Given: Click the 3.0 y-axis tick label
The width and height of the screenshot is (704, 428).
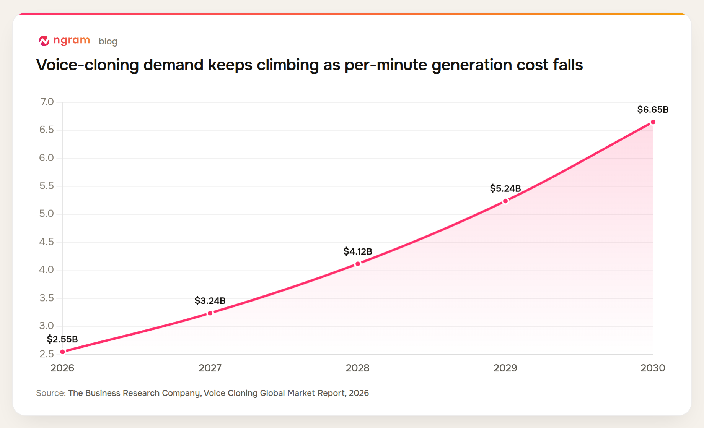Looking at the screenshot, I should pos(47,326).
